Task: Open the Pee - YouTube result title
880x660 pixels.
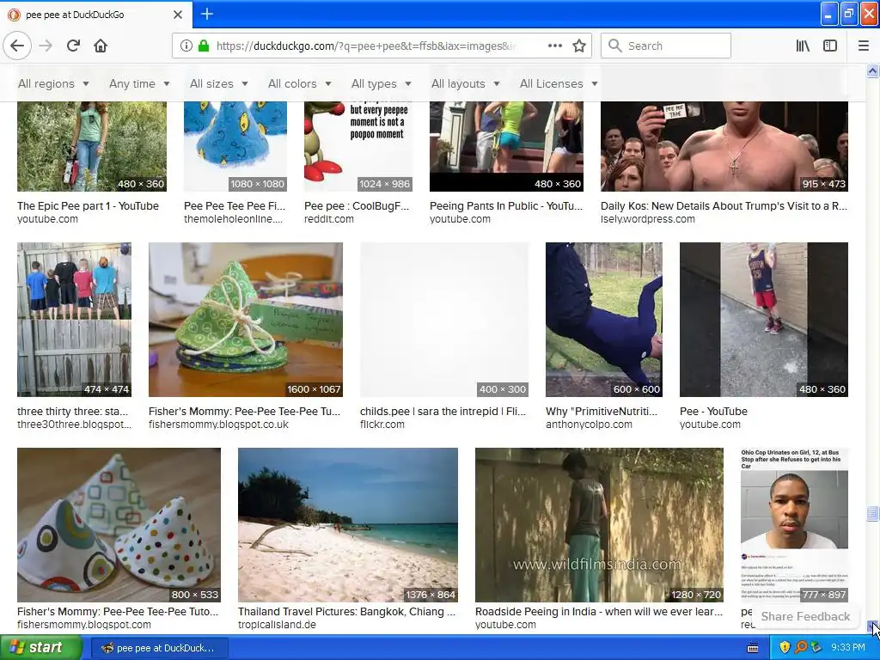Action: tap(713, 412)
